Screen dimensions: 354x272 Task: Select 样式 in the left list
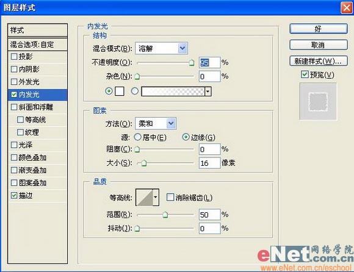37,30
